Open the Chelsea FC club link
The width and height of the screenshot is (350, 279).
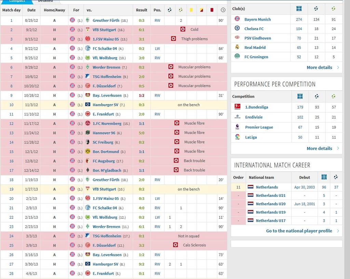click(x=254, y=29)
